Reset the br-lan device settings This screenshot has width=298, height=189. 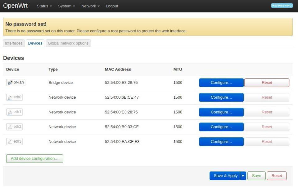pos(267,82)
